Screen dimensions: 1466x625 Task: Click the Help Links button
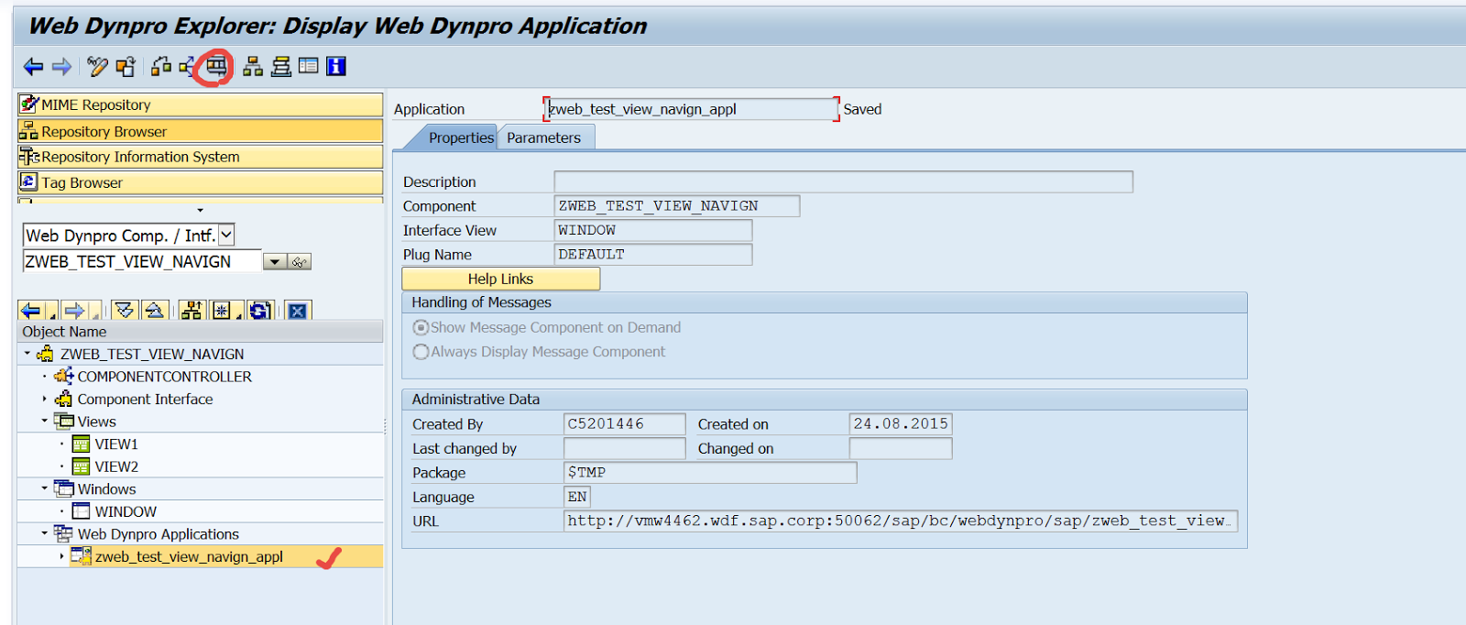pos(500,279)
